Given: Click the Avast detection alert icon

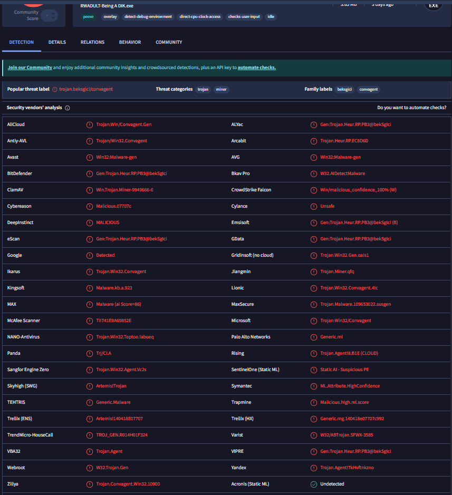Looking at the screenshot, I should click(x=90, y=158).
